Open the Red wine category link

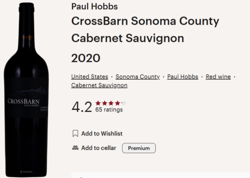click(x=218, y=77)
